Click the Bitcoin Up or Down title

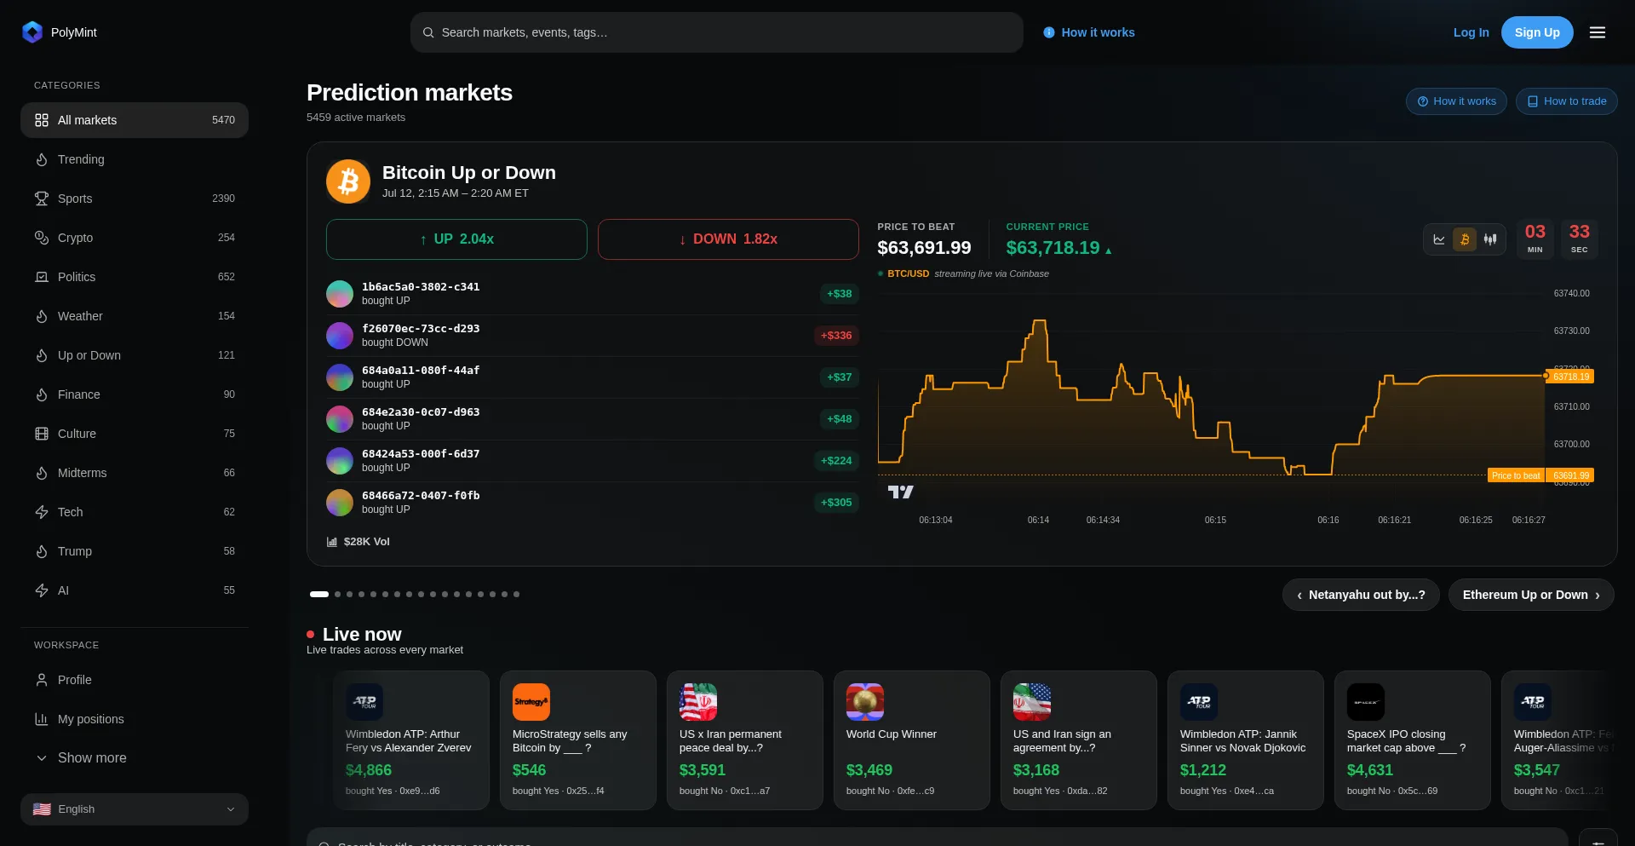469,173
